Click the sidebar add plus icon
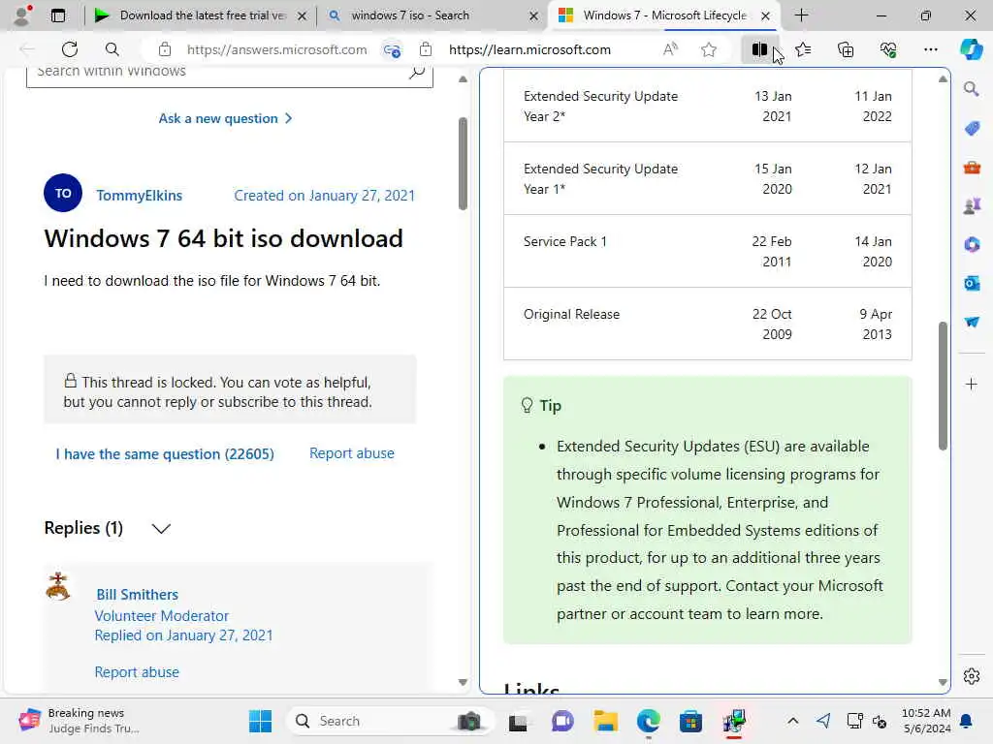993x744 pixels. (971, 384)
